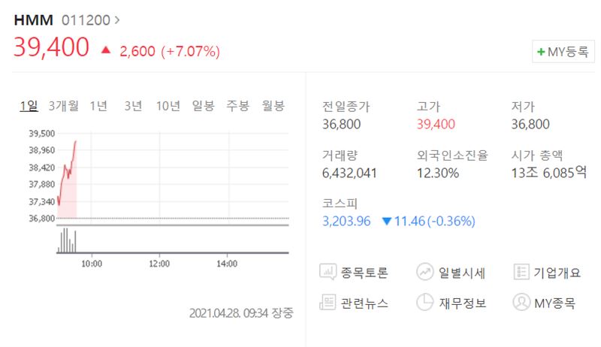
Task: Open the 종목토론 discussion icon
Action: pos(328,272)
